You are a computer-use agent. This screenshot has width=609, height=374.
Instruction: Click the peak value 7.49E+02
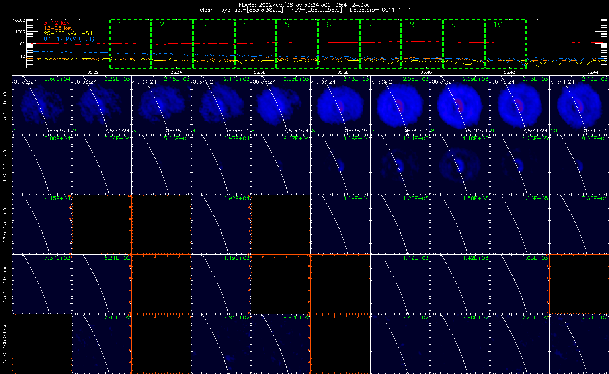pos(416,318)
